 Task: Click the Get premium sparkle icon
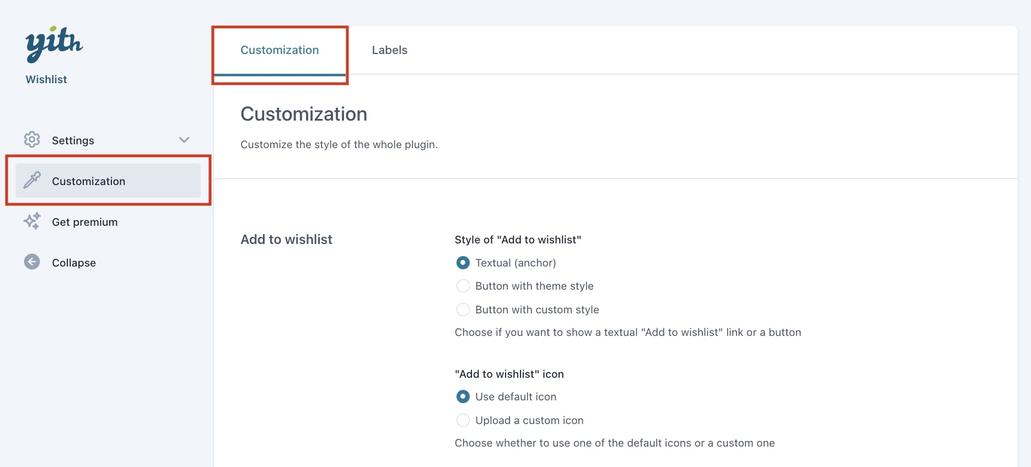pyautogui.click(x=32, y=221)
